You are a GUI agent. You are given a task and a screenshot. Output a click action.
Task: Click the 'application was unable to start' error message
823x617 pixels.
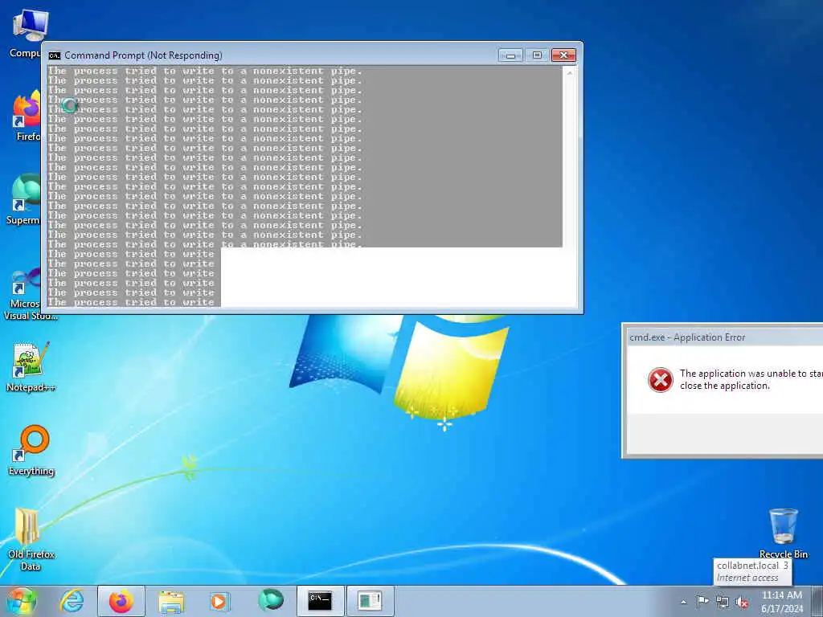click(751, 379)
